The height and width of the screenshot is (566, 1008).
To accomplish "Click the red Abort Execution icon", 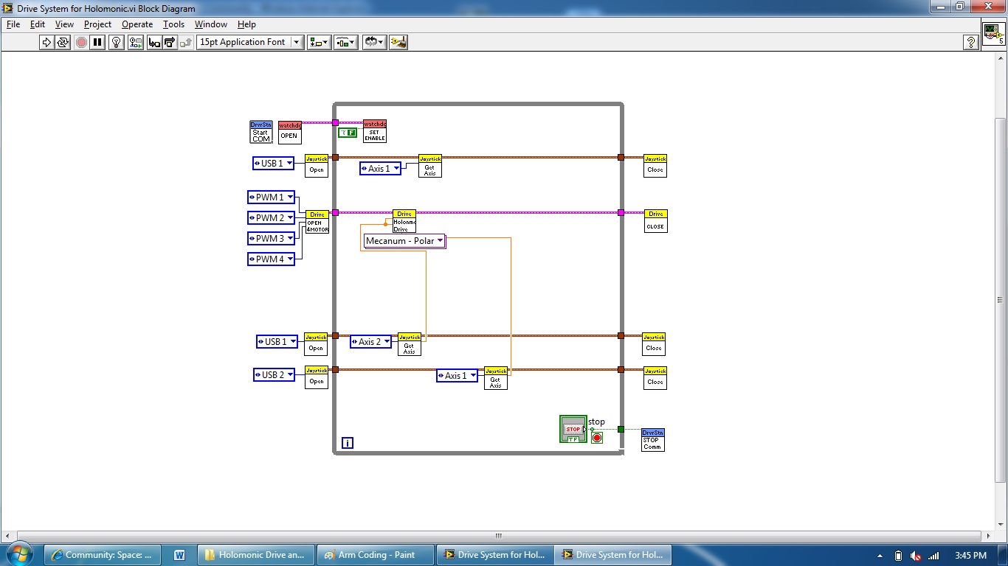I will point(81,42).
